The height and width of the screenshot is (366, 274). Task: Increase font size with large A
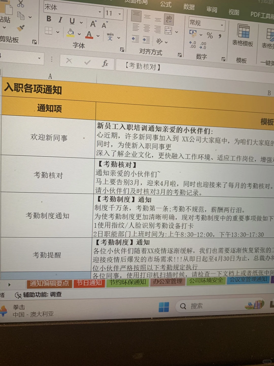point(93,24)
